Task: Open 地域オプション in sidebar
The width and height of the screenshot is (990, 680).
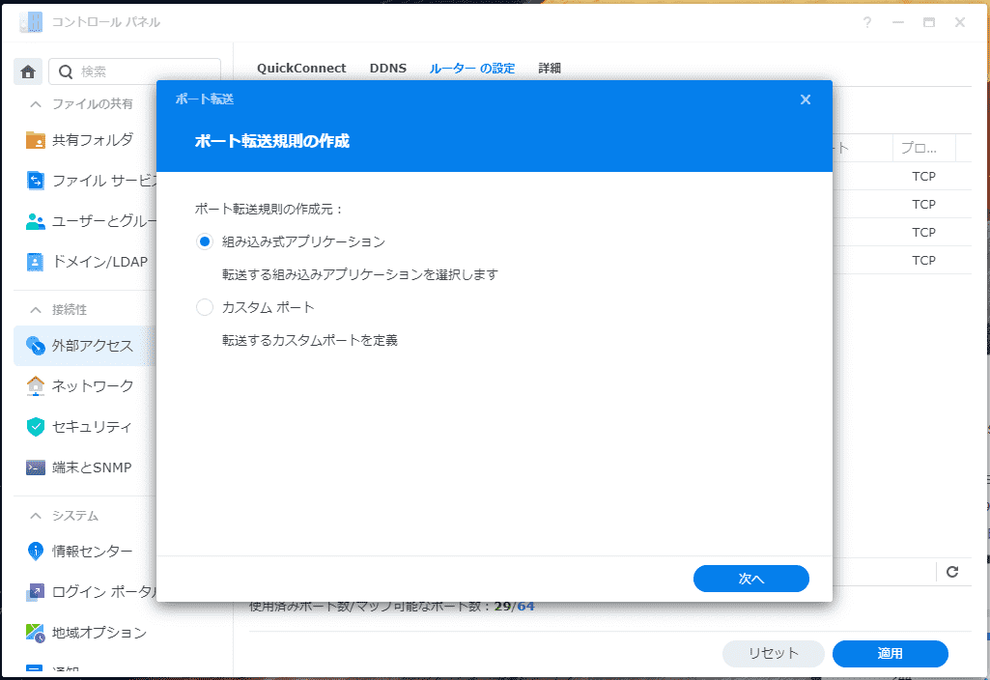Action: coord(99,633)
